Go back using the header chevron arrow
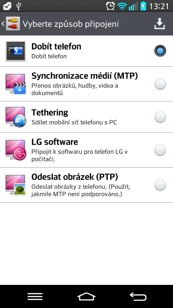 3,24
